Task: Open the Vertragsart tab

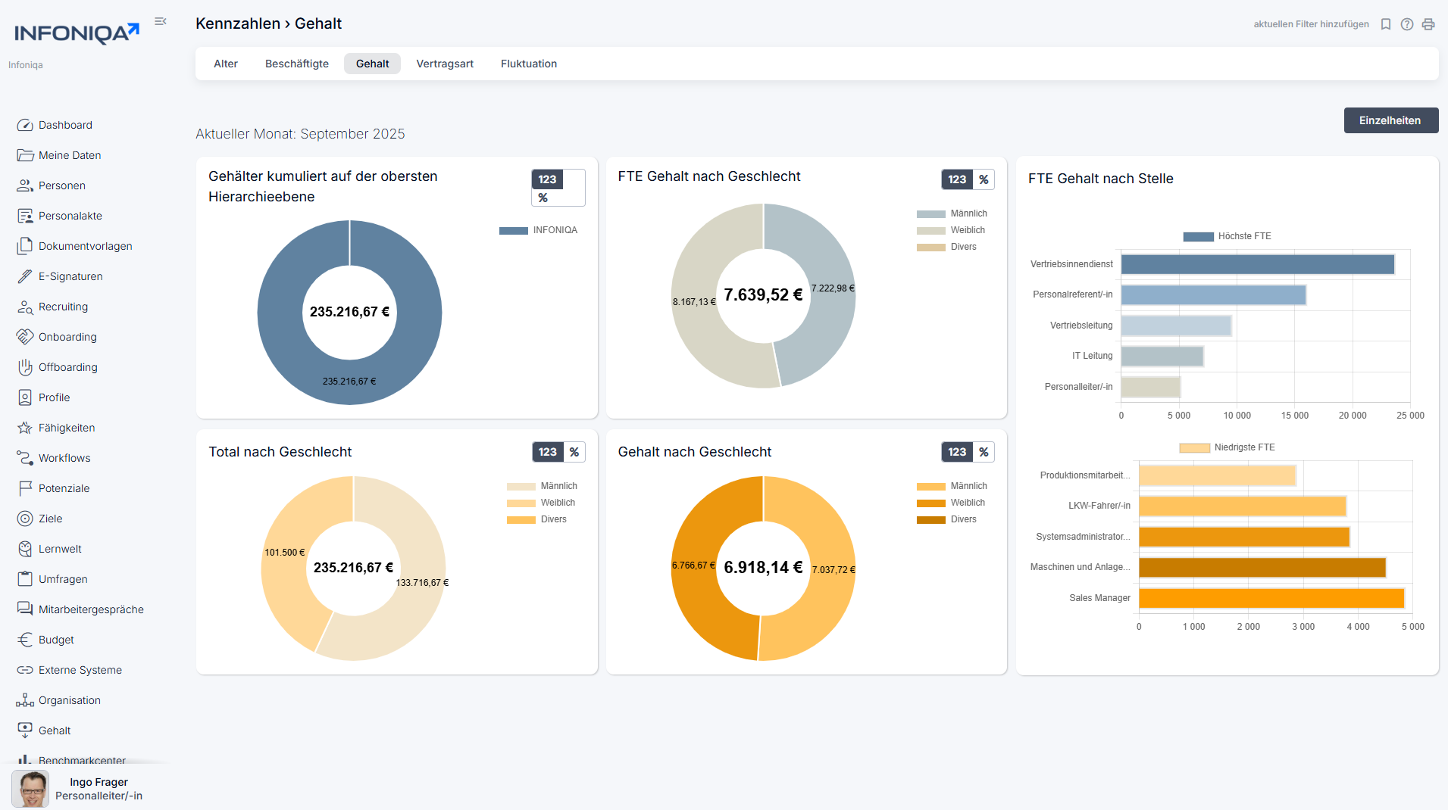Action: [445, 64]
